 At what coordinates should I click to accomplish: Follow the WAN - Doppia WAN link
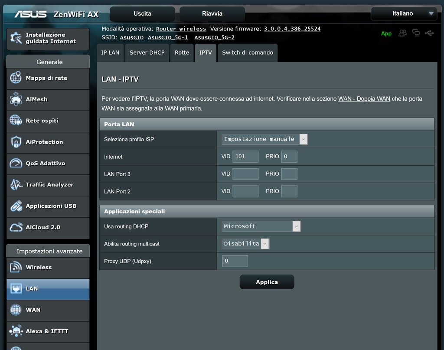tap(364, 98)
